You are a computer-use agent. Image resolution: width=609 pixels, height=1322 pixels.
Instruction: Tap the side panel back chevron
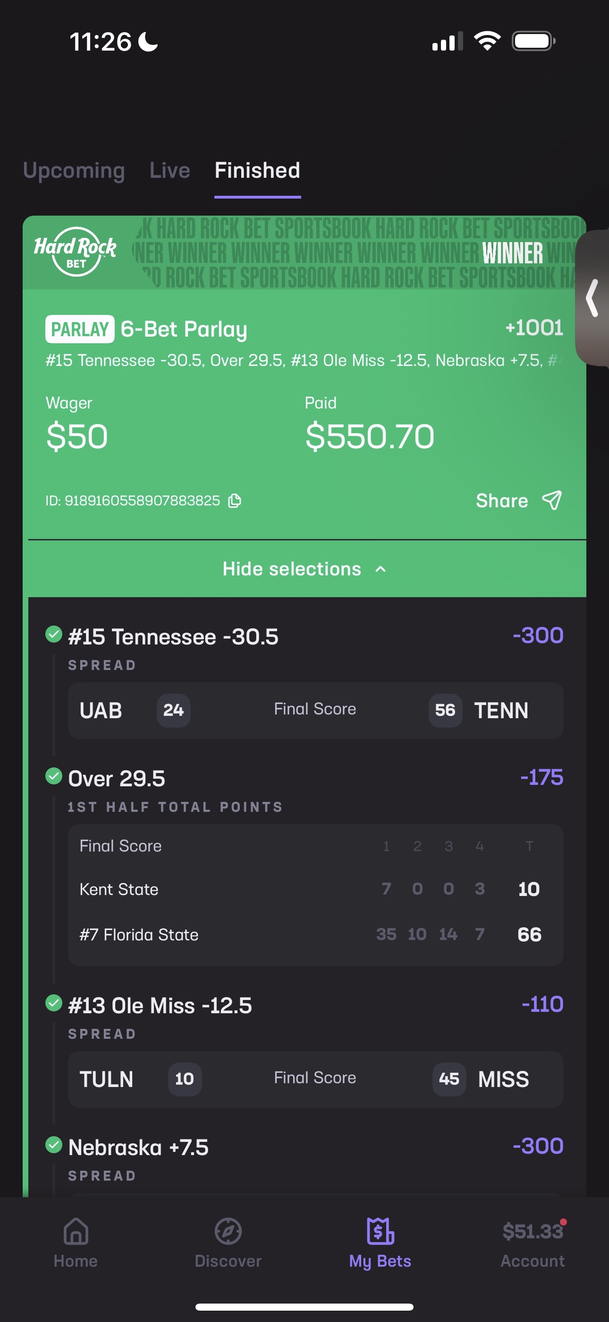(592, 298)
